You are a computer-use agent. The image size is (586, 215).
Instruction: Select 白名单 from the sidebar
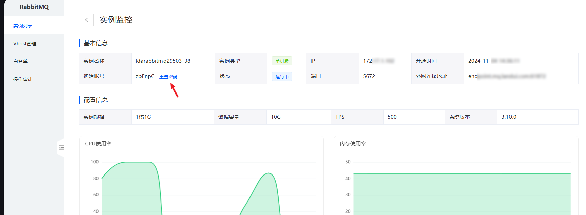tap(20, 61)
